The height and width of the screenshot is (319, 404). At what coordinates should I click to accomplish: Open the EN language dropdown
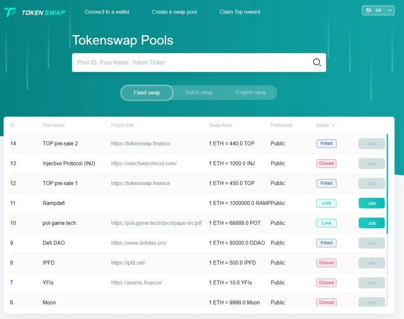pos(378,11)
